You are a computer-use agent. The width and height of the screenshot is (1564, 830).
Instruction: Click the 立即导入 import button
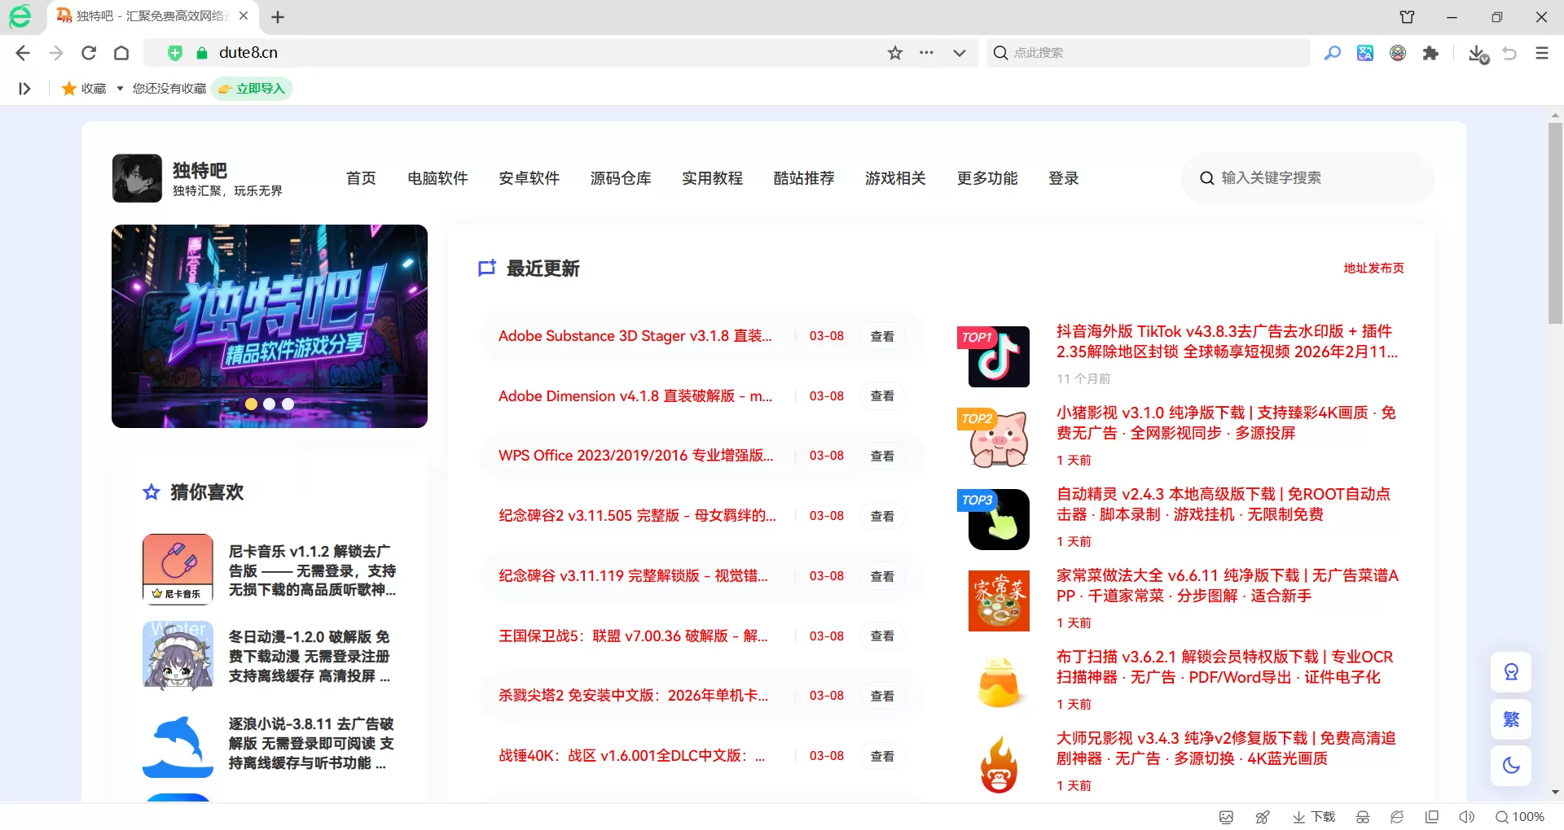click(252, 88)
